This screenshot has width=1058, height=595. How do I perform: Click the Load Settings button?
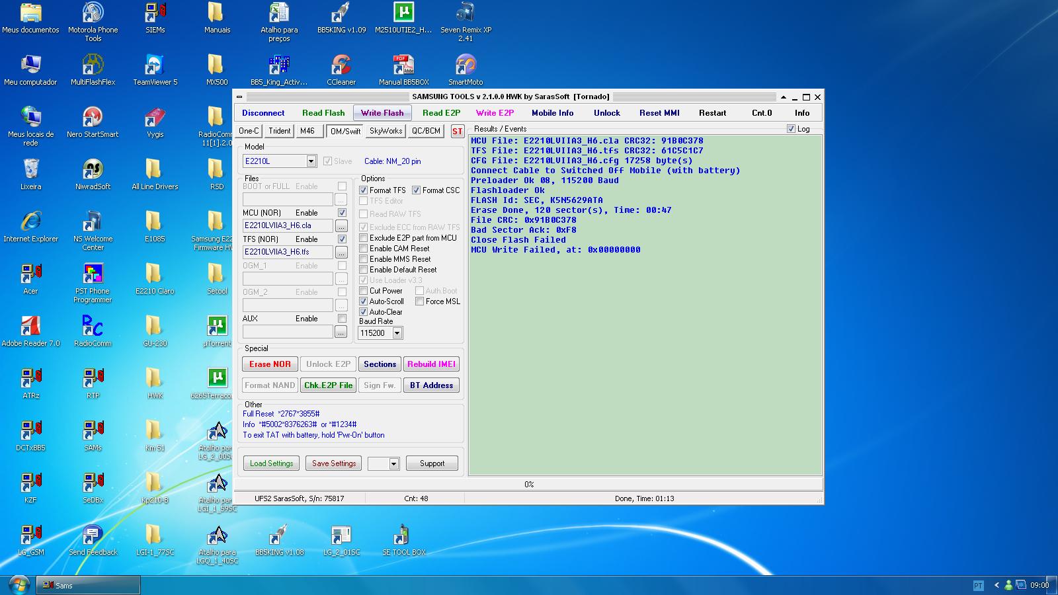click(x=271, y=463)
